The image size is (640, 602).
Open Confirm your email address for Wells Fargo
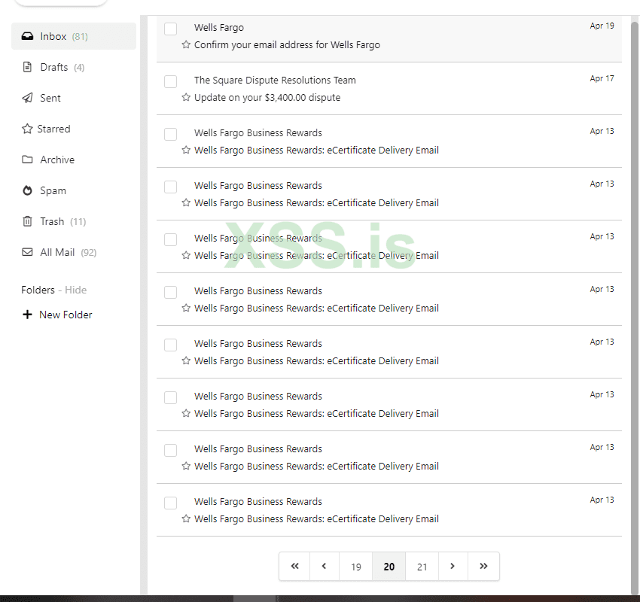coord(287,45)
